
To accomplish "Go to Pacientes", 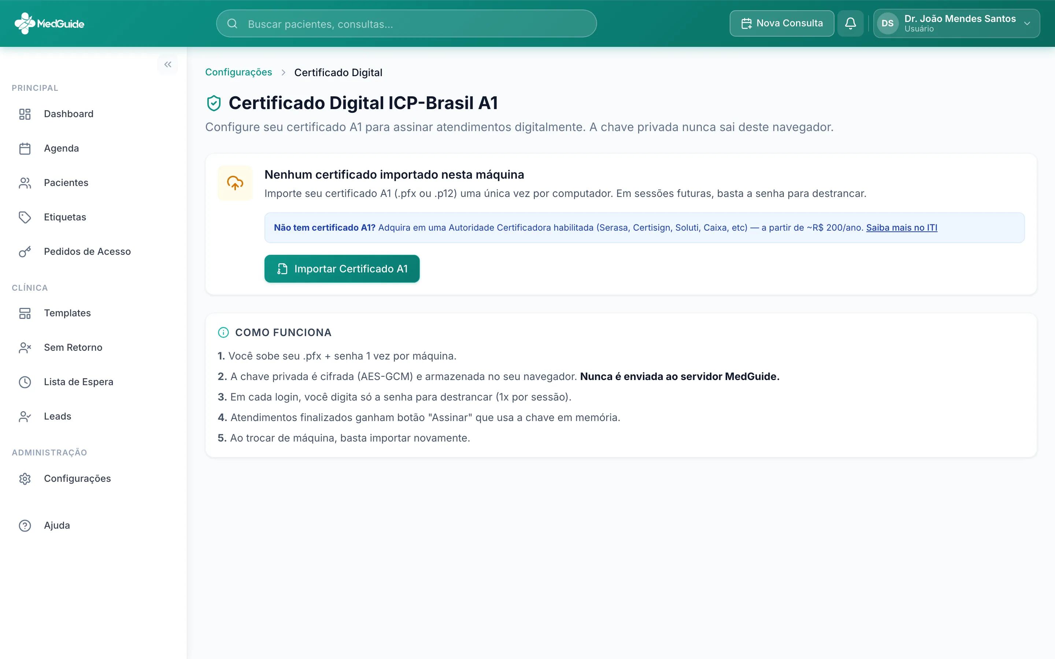I will coord(93,183).
